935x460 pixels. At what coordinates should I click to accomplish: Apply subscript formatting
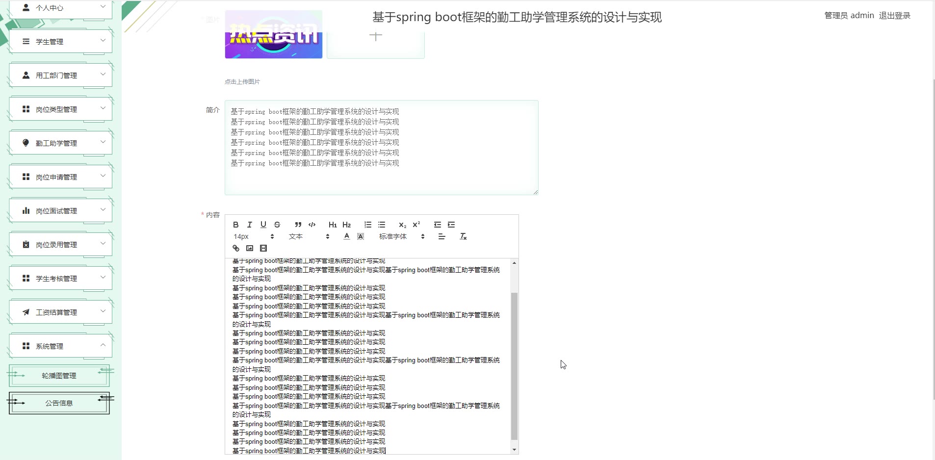tap(403, 225)
